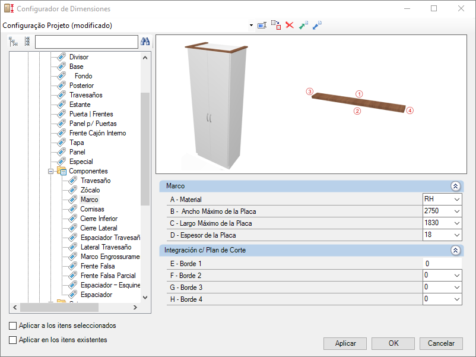Screen dimensions: 476x357
Task: Check 'Aplicar en los itens existentes'
Action: (x=13, y=340)
